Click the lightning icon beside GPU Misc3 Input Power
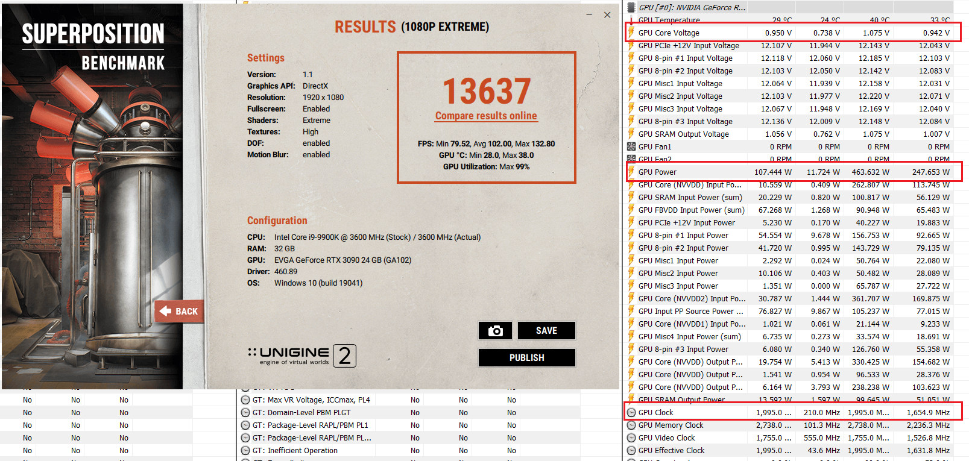Image resolution: width=969 pixels, height=461 pixels. (631, 286)
